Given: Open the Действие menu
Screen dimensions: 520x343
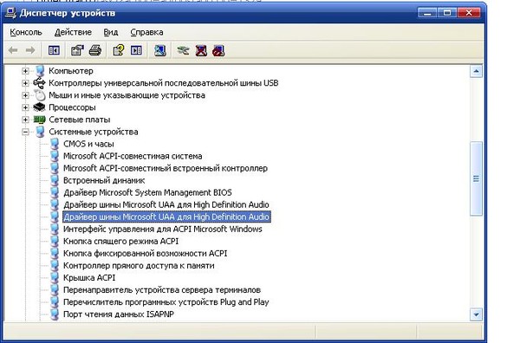Looking at the screenshot, I should (73, 32).
